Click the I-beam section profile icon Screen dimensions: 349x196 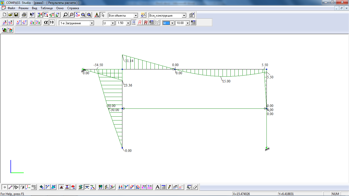[x=81, y=187]
